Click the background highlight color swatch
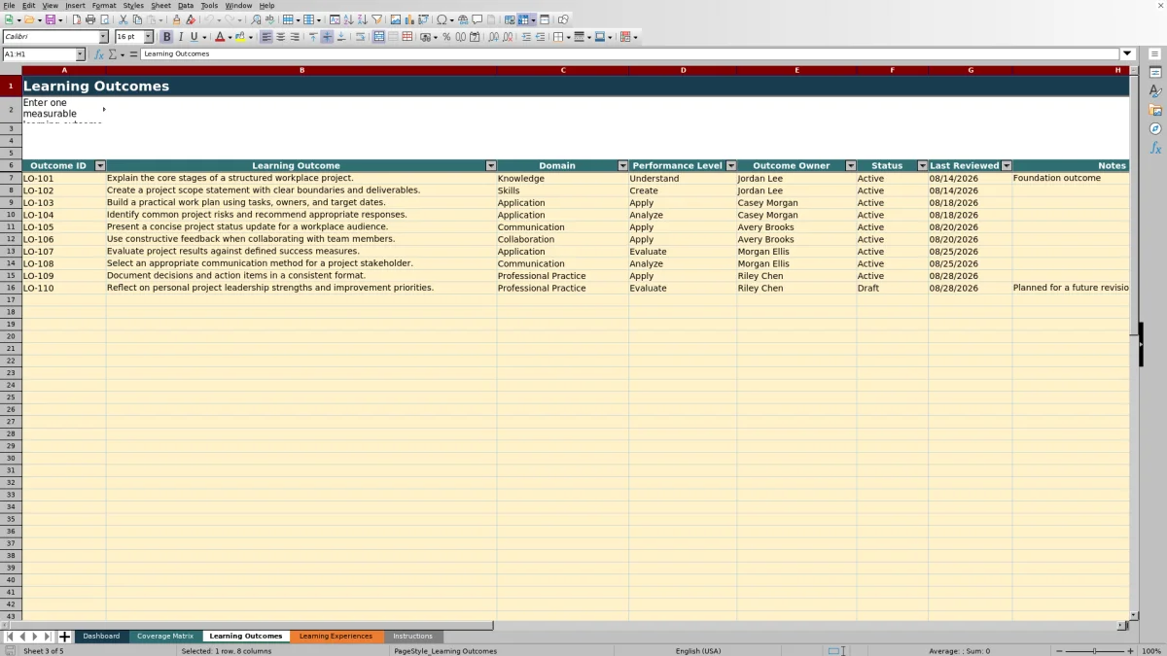 [x=240, y=37]
